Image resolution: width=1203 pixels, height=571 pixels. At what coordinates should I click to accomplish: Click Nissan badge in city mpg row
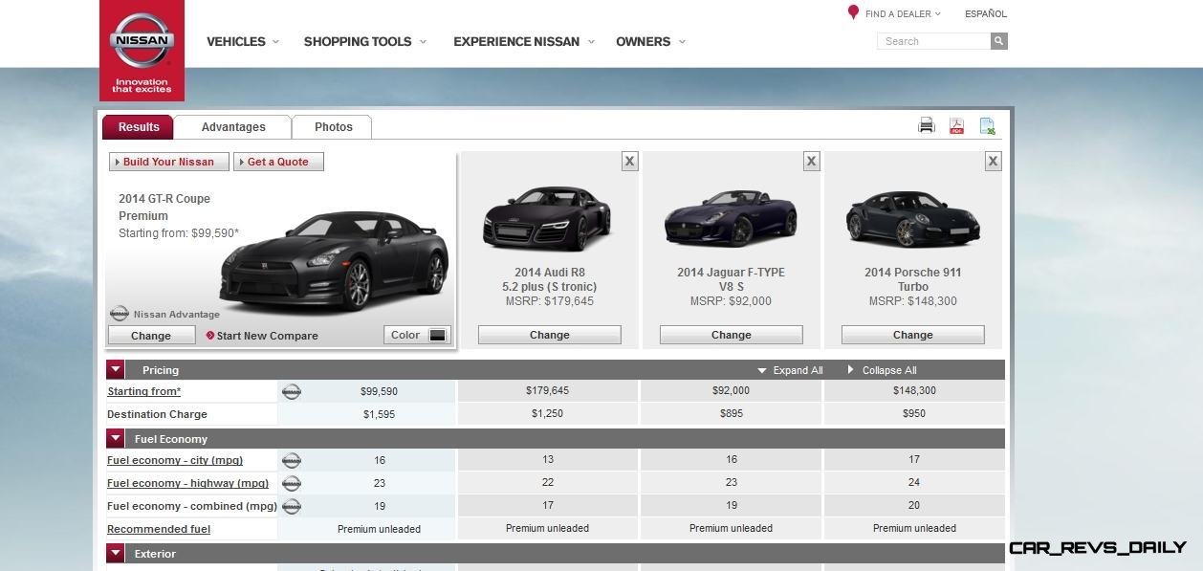coord(292,460)
